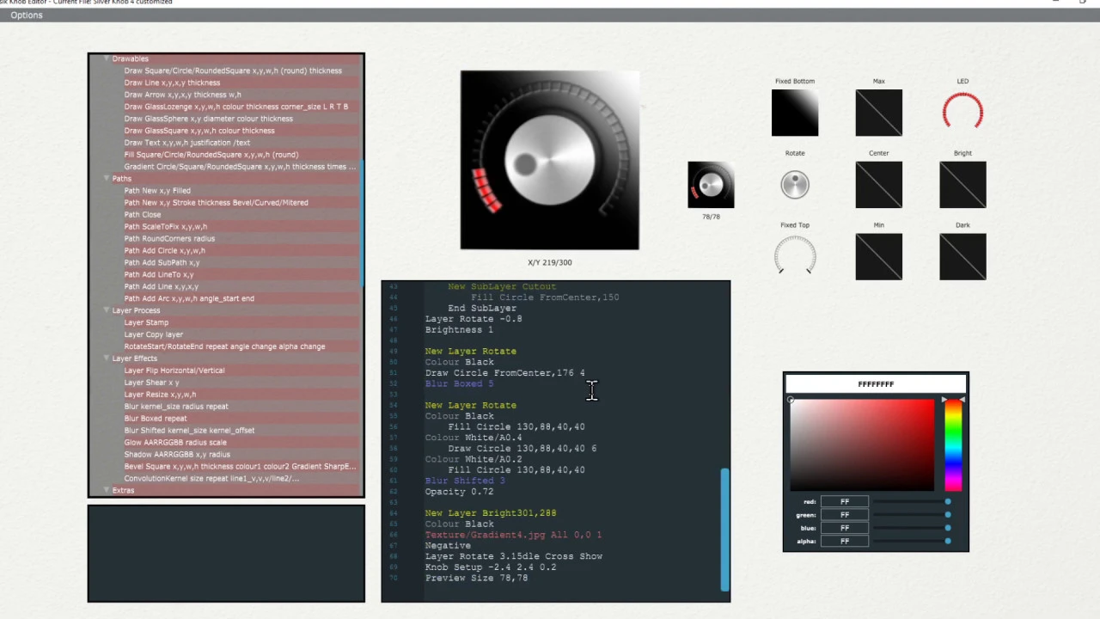Viewport: 1100px width, 619px height.
Task: Select 'Path New x,y Filled' row
Action: pyautogui.click(x=157, y=191)
